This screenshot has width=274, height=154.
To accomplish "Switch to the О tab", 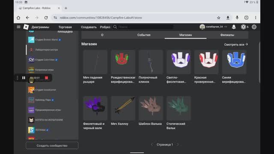I will (x=102, y=35).
